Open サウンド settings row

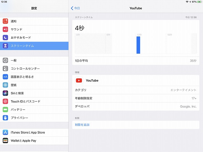click(34, 29)
